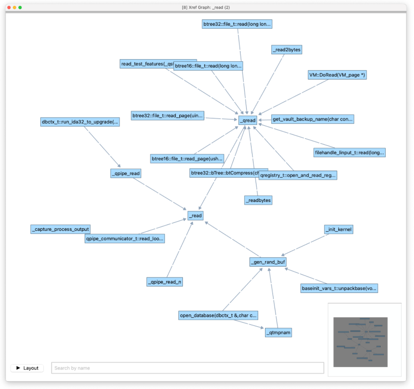
Task: Click the _qtmpnam node near the bottom
Action: [278, 332]
